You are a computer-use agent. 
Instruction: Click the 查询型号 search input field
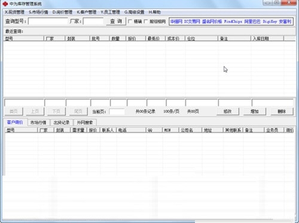coord(48,21)
